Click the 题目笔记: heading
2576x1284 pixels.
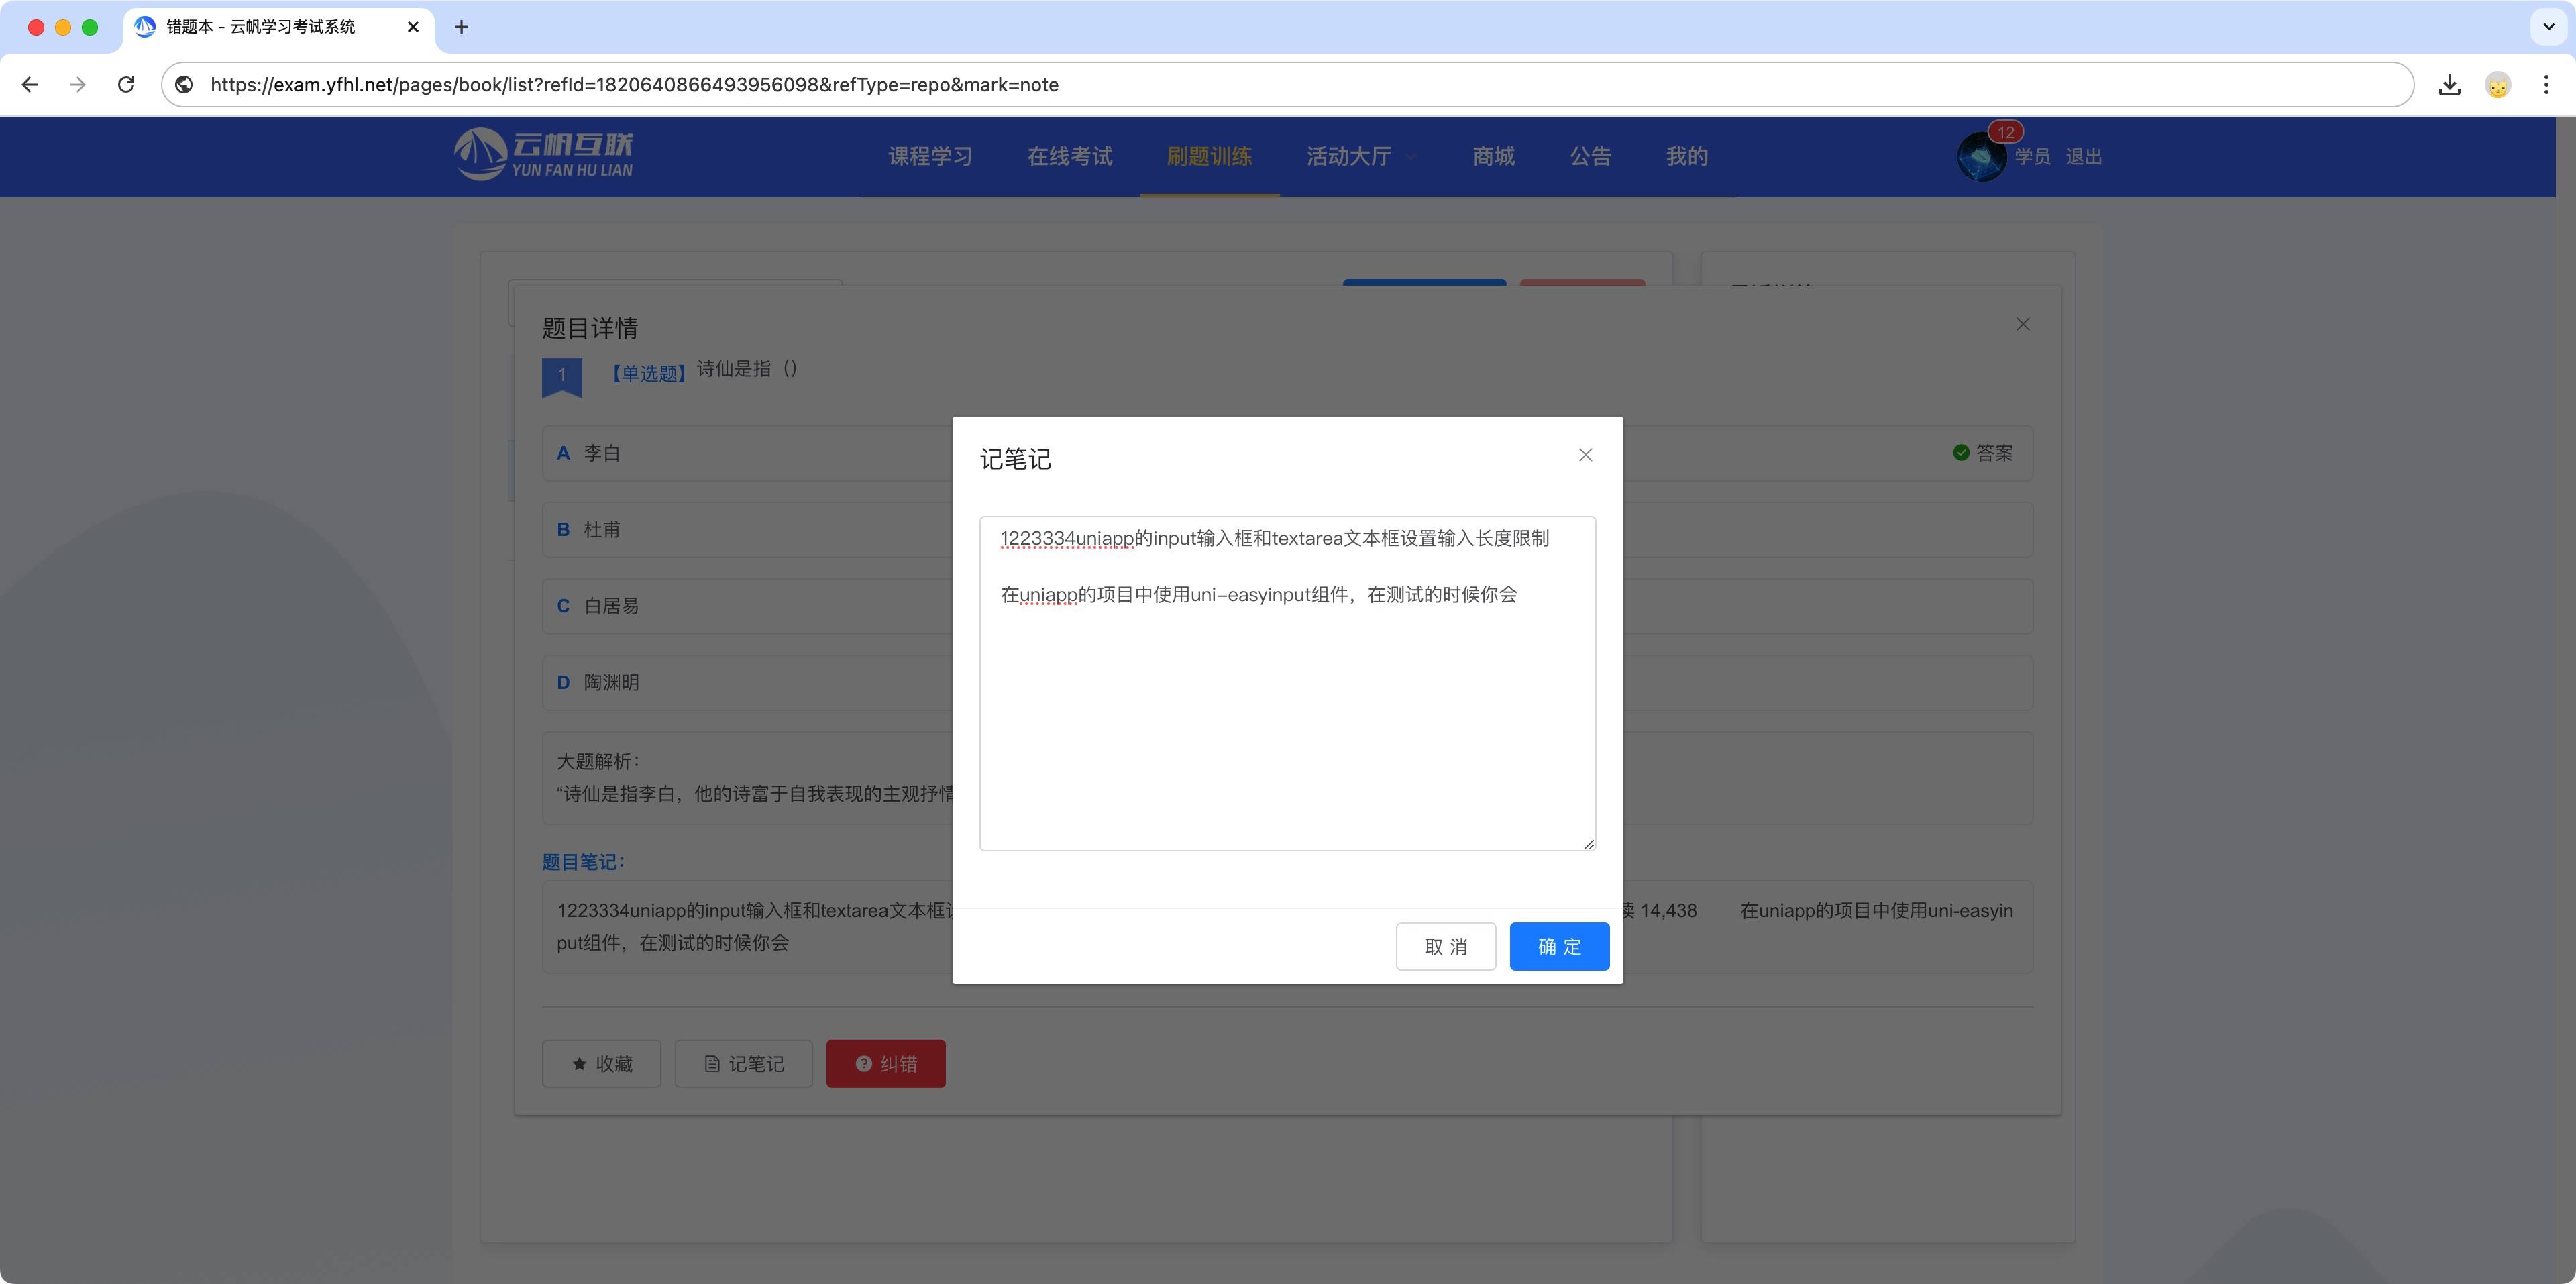[x=583, y=862]
